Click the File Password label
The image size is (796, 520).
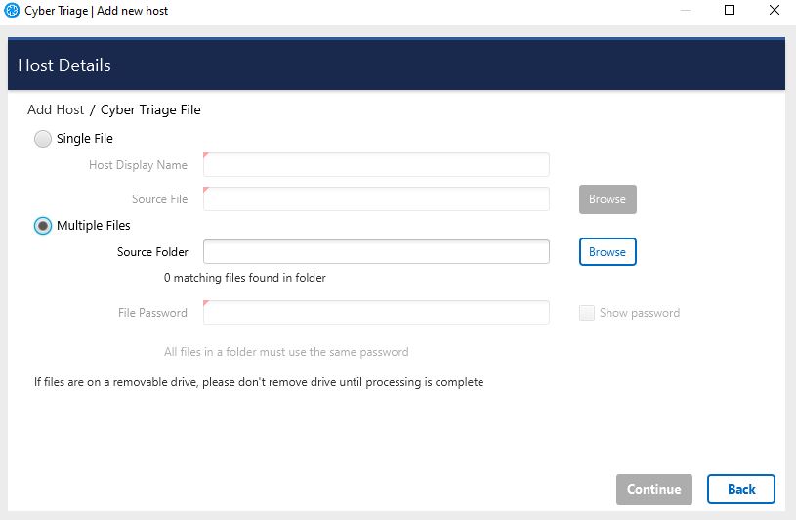[152, 313]
